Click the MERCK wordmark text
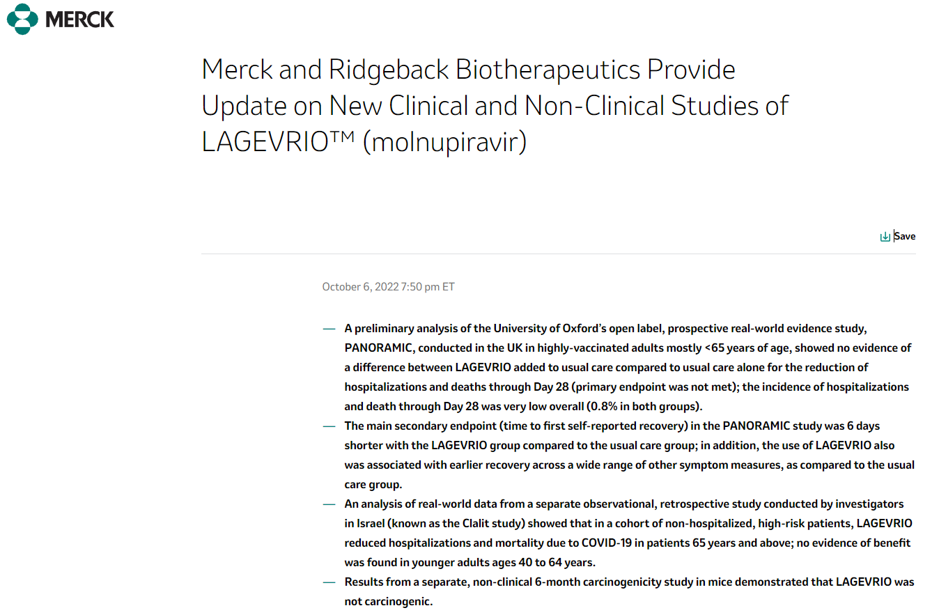Image resolution: width=939 pixels, height=615 pixels. (x=79, y=19)
